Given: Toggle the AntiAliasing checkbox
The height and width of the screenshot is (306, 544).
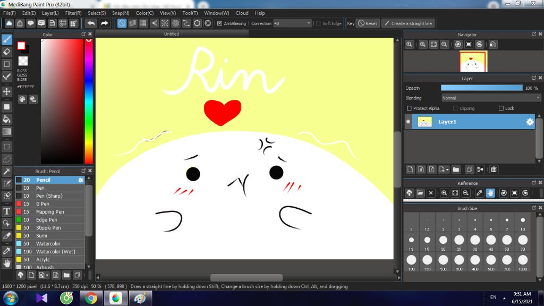Looking at the screenshot, I should tap(219, 23).
